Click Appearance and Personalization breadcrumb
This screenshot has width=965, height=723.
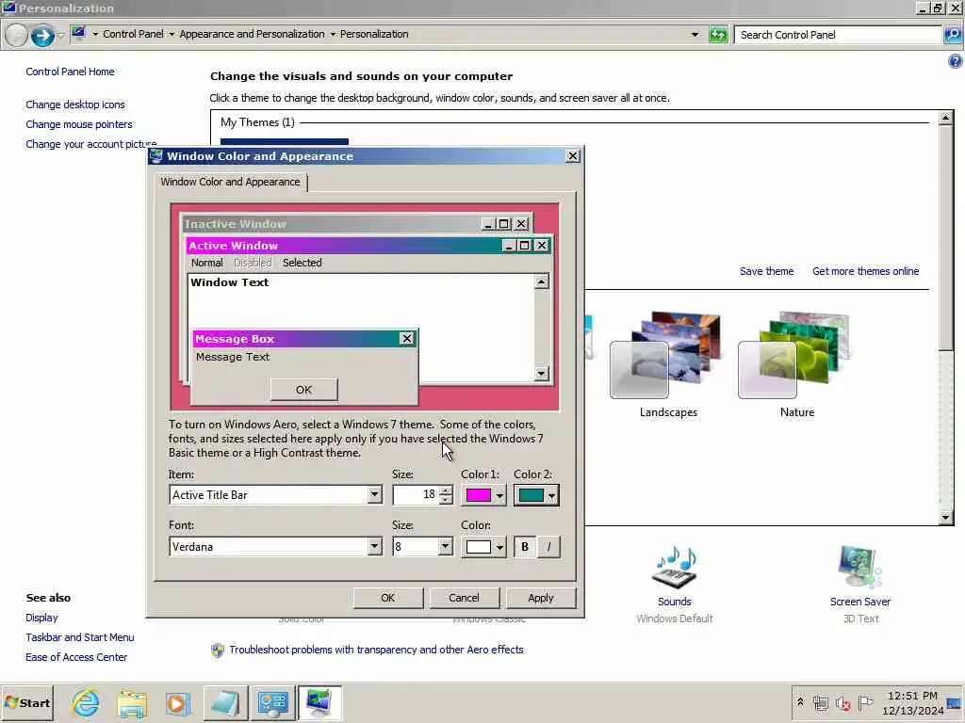tap(252, 34)
